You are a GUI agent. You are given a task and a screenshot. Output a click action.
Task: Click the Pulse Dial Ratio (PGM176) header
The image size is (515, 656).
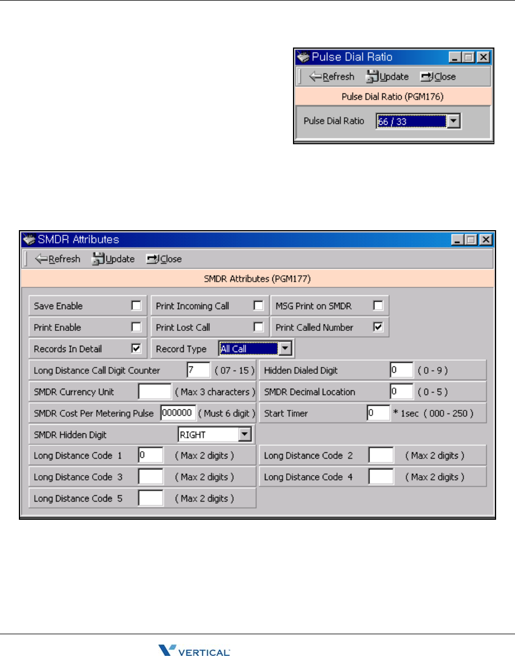393,97
